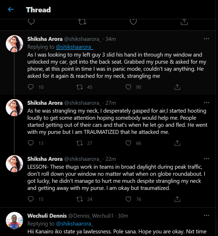Reply to the LESSON tweet with 15 replies
The width and height of the screenshot is (218, 236).
click(x=31, y=199)
